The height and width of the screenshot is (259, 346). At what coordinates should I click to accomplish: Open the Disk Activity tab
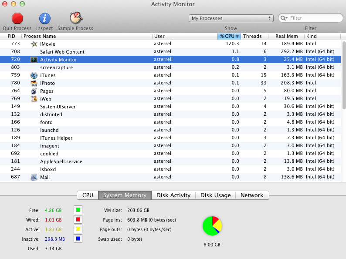[173, 195]
